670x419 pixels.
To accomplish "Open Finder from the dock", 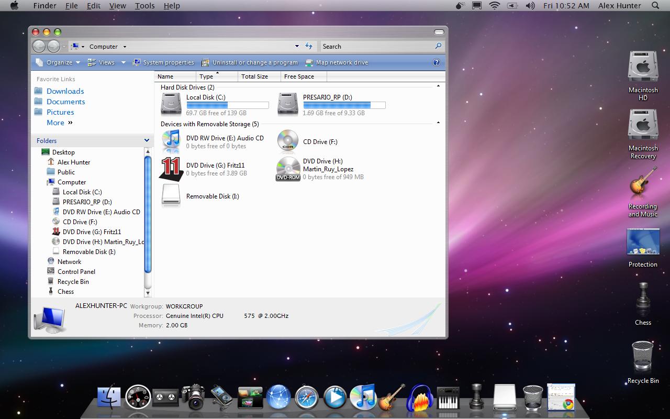I will point(109,398).
